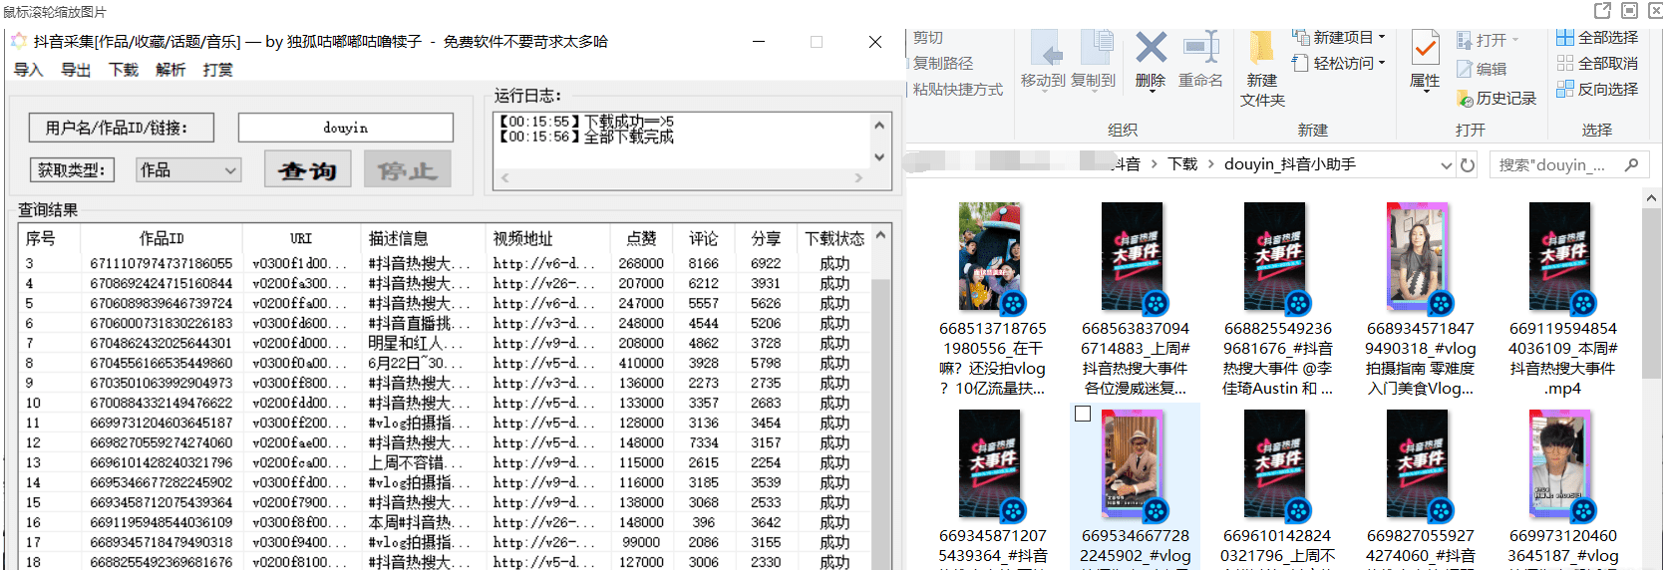The width and height of the screenshot is (1663, 570).
Task: Click the 查询 search button
Action: coord(308,169)
